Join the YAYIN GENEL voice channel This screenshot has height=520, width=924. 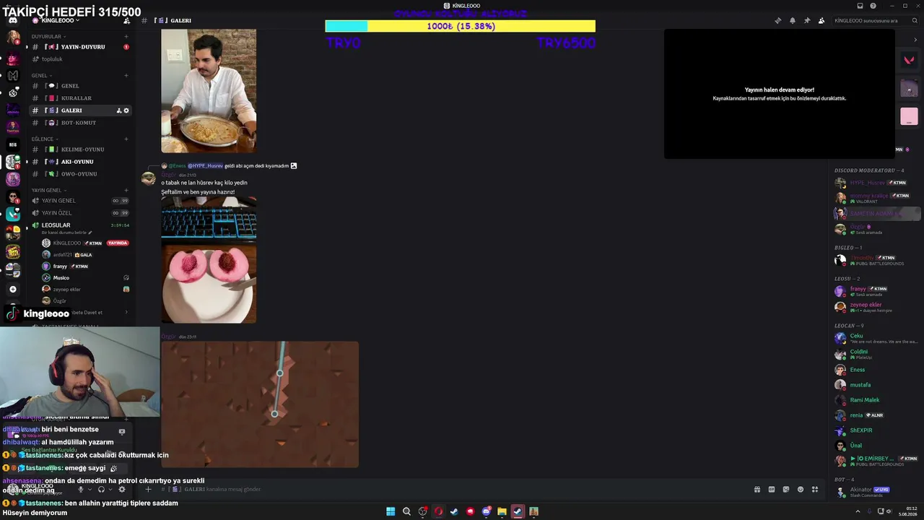coord(79,201)
